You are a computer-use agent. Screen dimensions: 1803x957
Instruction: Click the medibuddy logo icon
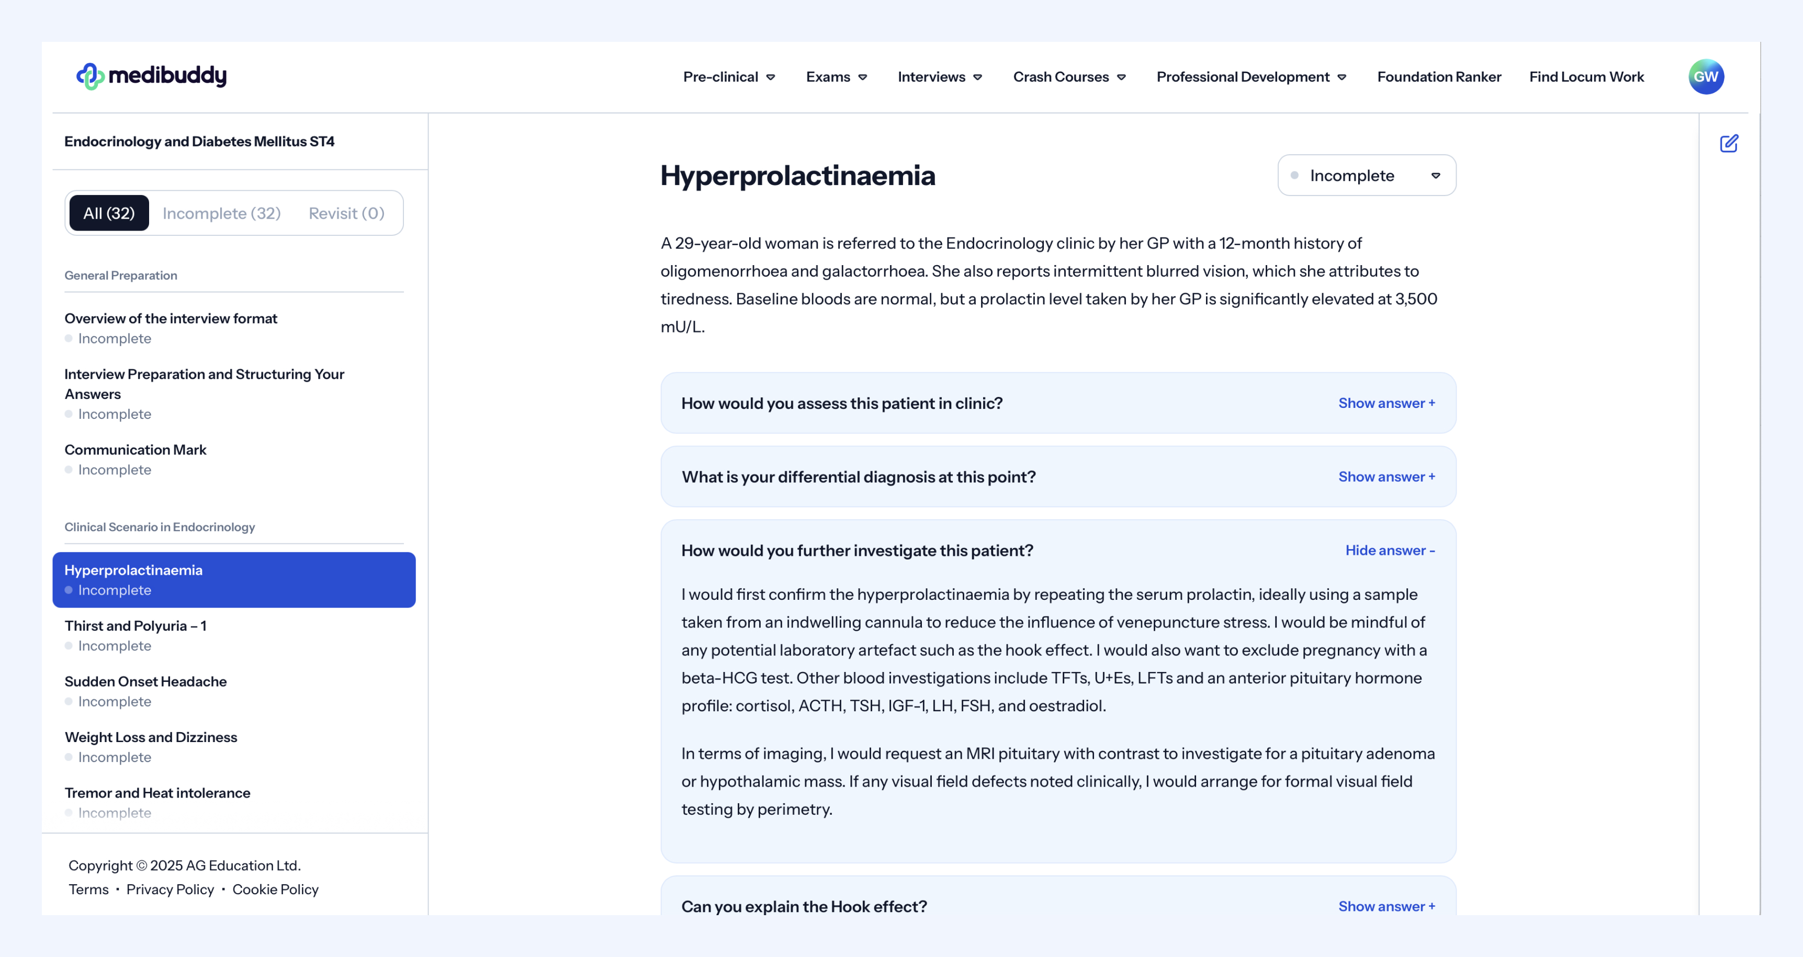(x=89, y=76)
